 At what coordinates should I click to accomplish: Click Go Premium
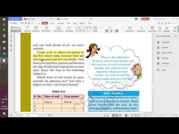click(x=159, y=19)
